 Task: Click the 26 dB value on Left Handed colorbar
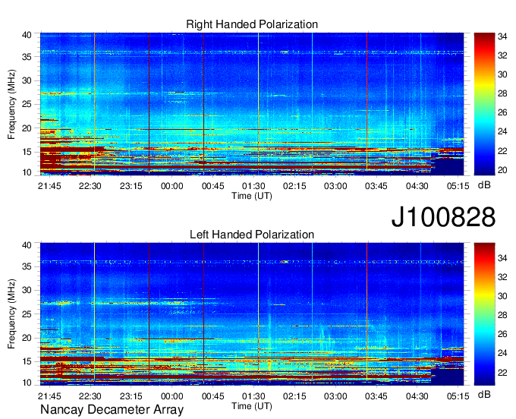[502, 335]
